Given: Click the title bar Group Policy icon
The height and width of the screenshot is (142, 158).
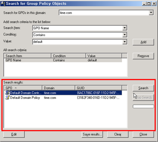Looking at the screenshot, I should point(3,4).
